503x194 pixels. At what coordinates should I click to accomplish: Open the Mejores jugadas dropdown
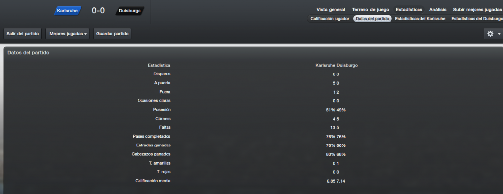tap(68, 34)
